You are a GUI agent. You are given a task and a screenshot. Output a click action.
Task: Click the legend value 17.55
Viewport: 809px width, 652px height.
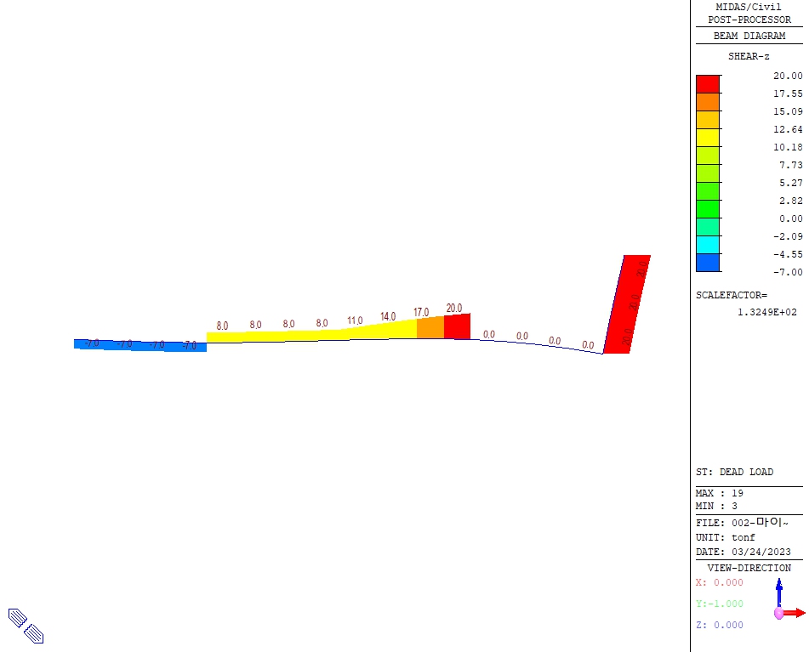[788, 94]
